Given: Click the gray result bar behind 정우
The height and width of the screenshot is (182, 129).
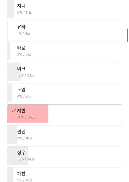Looking at the screenshot, I should coord(17,156).
